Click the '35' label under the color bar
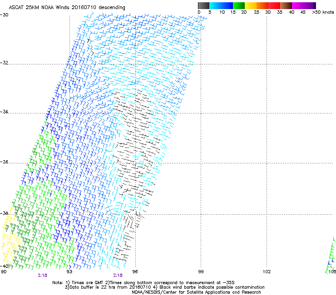336x295 pixels. (x=280, y=12)
